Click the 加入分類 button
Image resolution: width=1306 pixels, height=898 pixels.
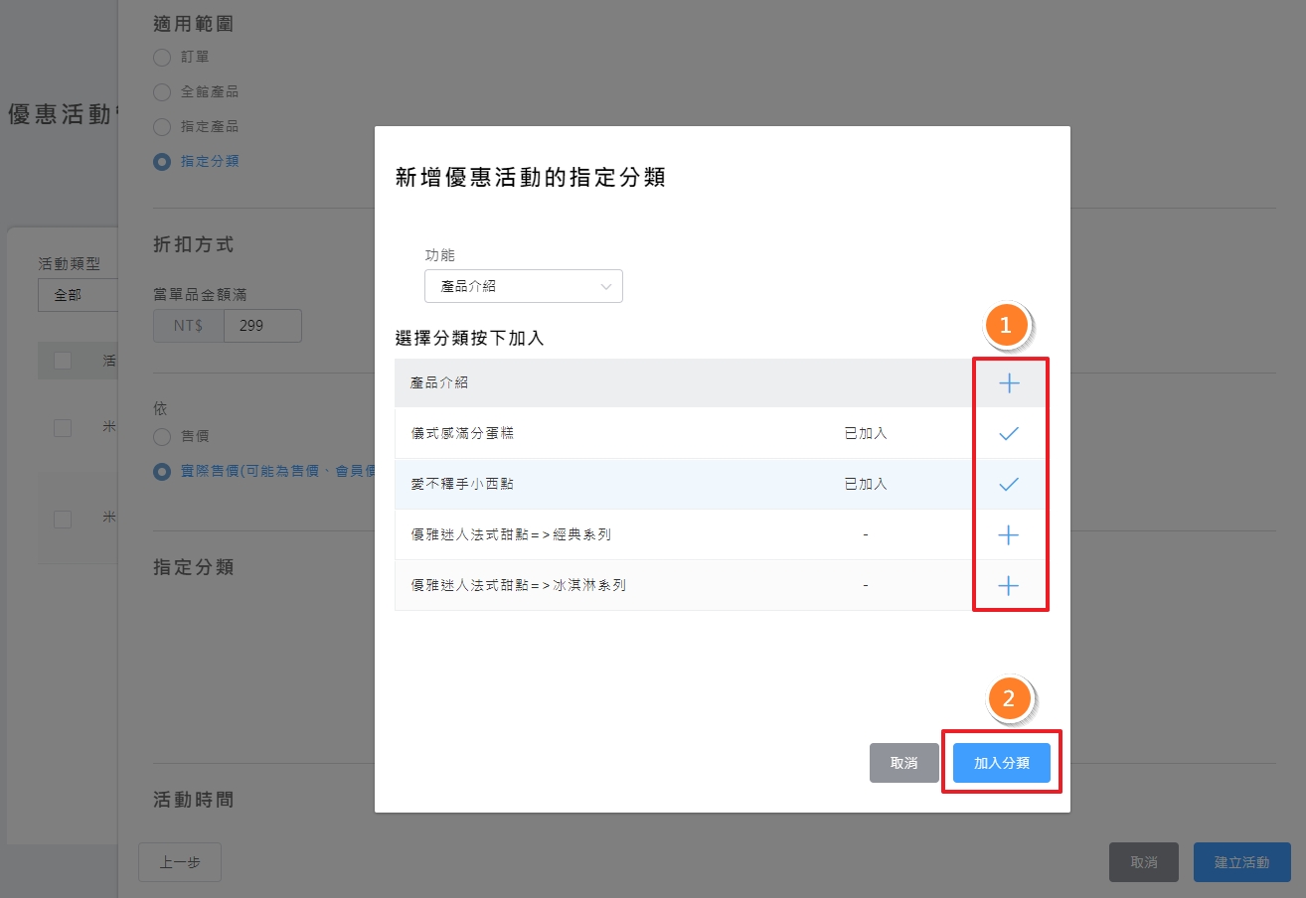1001,763
